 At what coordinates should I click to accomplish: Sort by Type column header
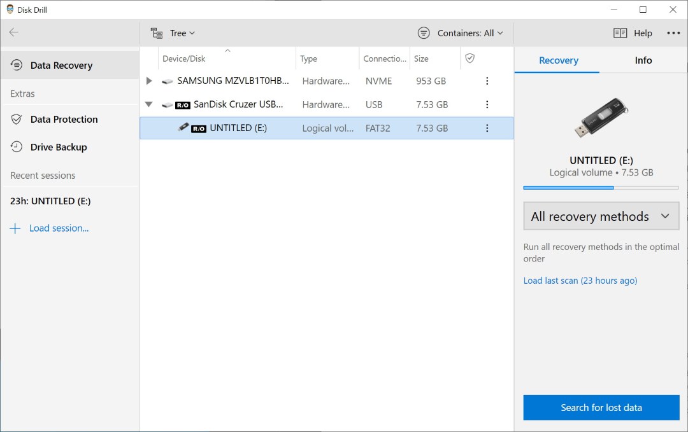click(308, 59)
